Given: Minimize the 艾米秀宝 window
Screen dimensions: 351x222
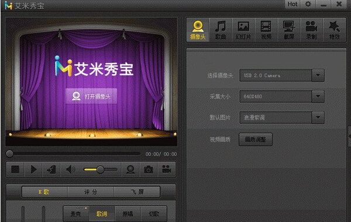Looking at the screenshot, I should point(324,4).
